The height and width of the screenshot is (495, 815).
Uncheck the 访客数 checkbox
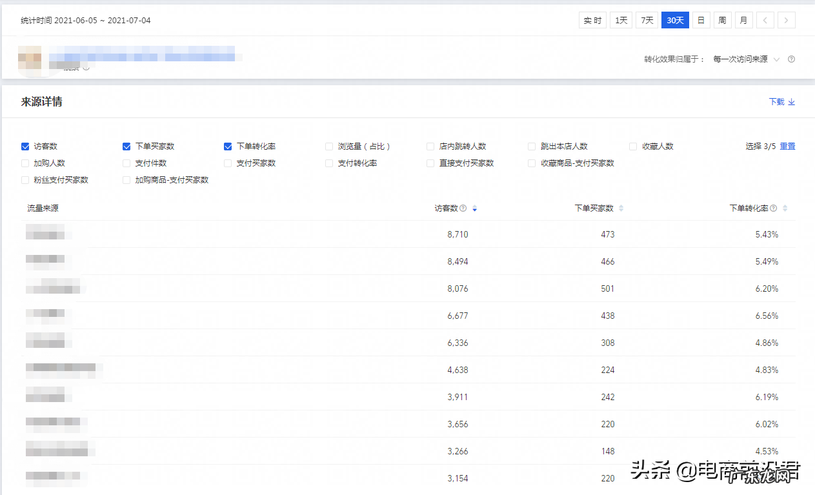pyautogui.click(x=25, y=146)
